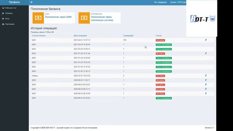Click ruble pay icon for 2021-04-01 15:57:12 row
Viewport: 233px width, 131px height.
(206, 40)
